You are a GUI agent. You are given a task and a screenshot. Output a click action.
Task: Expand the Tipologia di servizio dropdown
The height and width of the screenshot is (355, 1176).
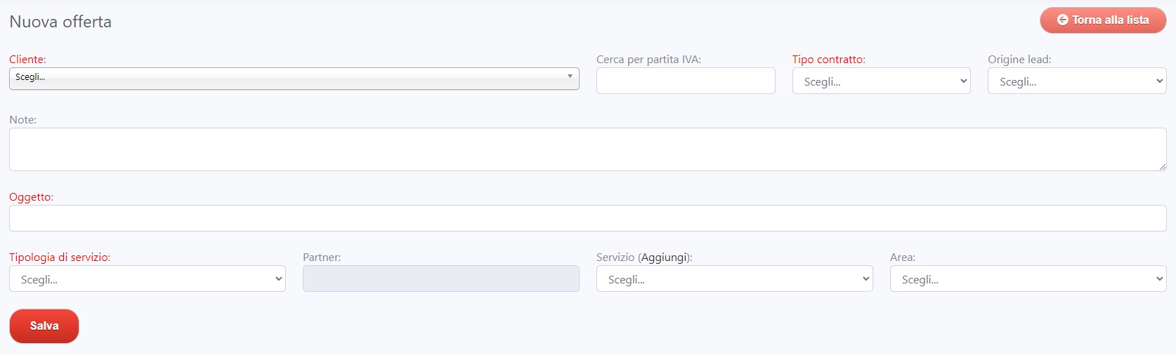coord(147,279)
